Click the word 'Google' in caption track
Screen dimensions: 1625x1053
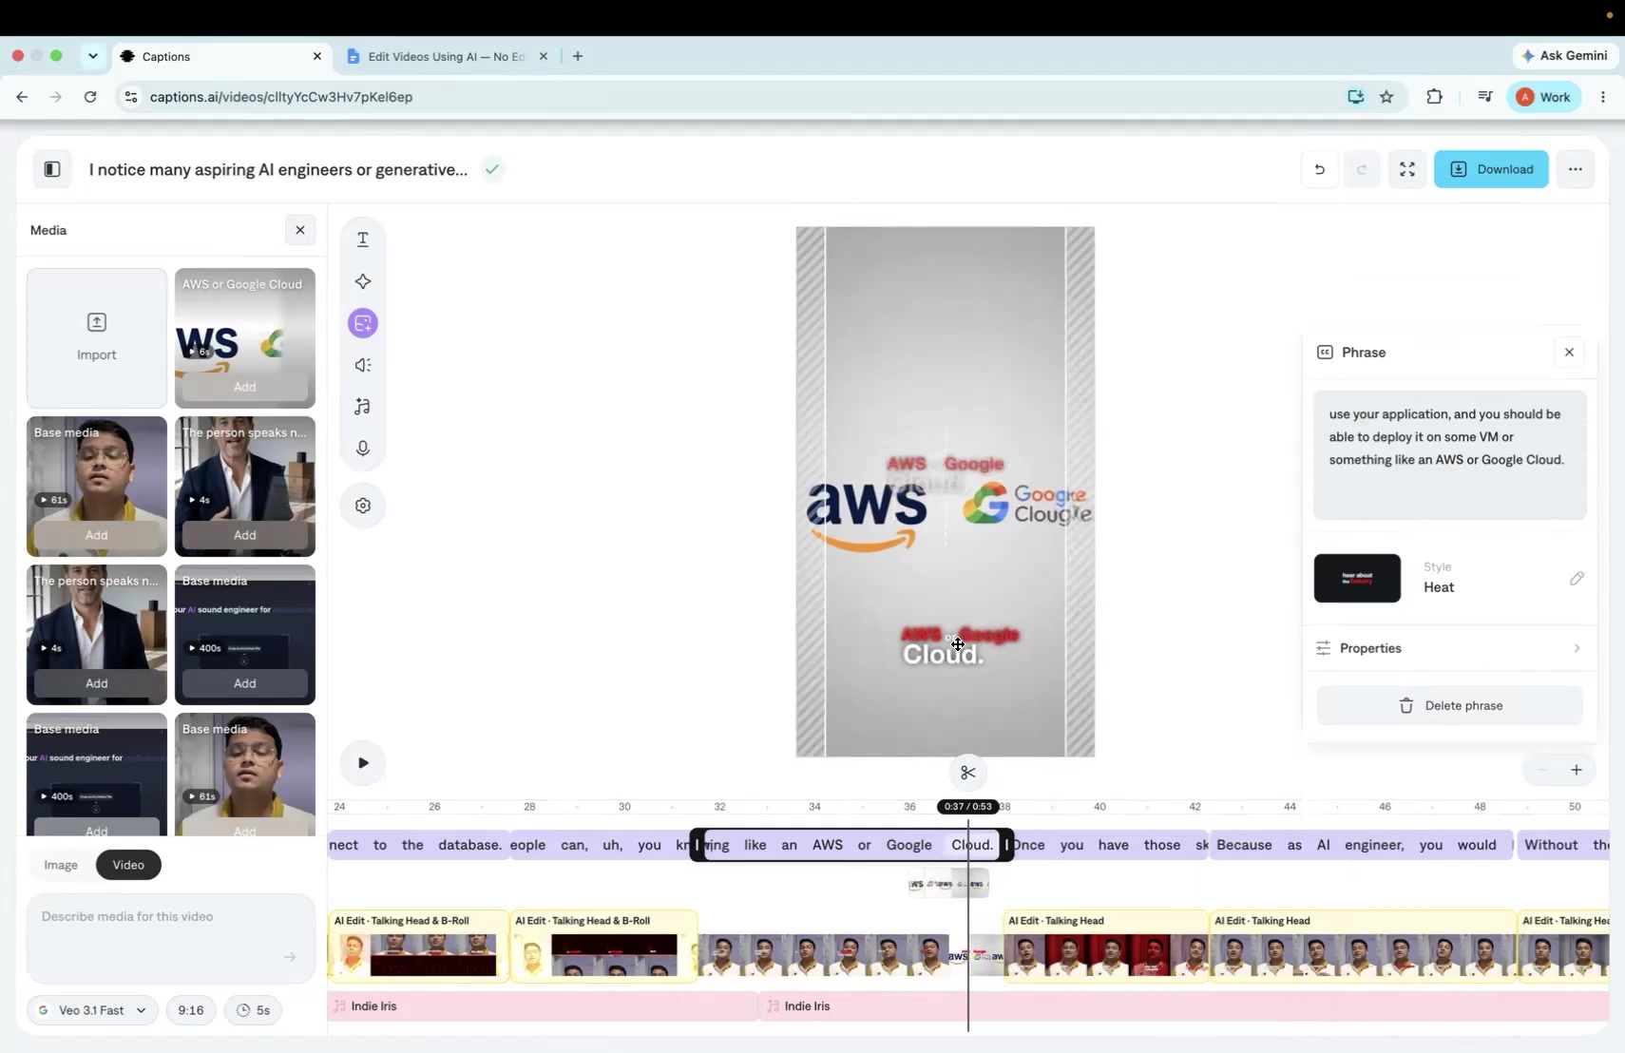[908, 845]
